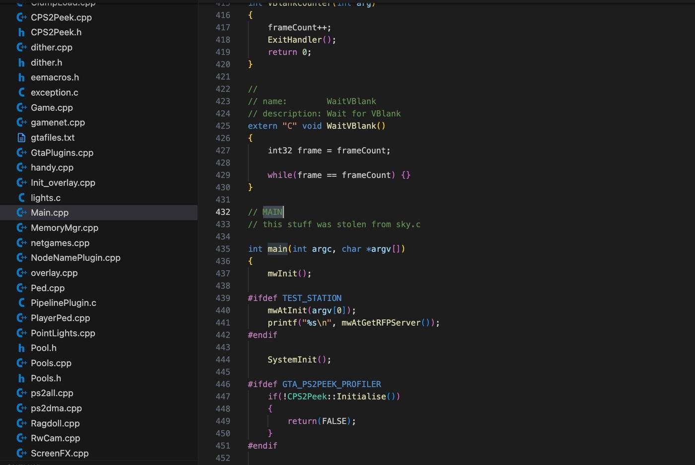Click the header icon beside Pools.h

(21, 378)
